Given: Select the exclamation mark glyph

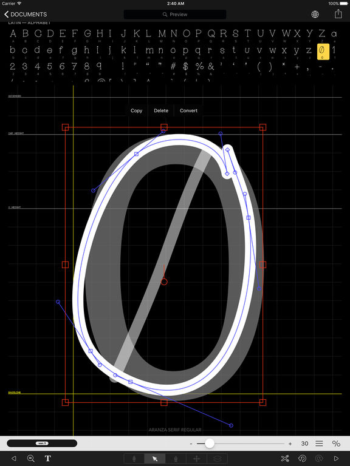Looking at the screenshot, I should [x=123, y=66].
